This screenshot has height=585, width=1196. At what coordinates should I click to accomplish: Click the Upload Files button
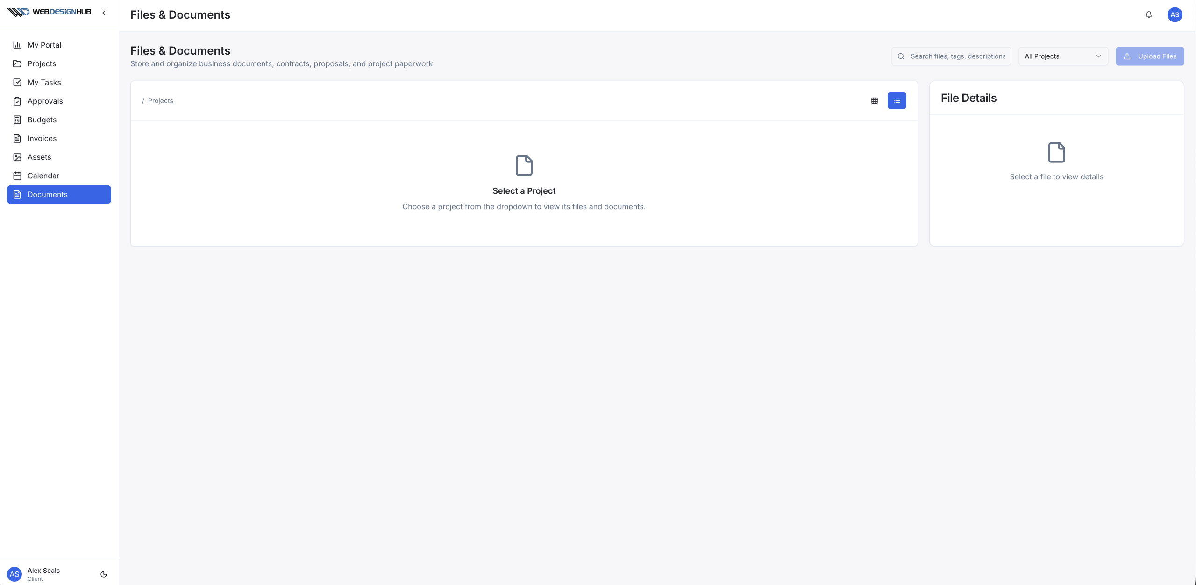click(x=1149, y=56)
